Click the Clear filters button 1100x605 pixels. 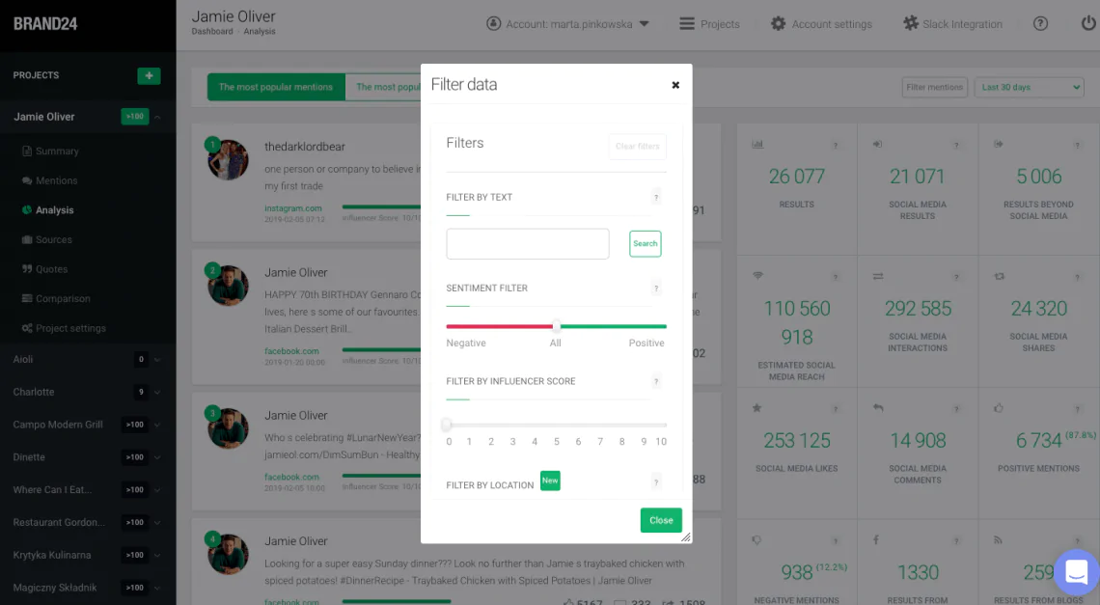tap(637, 146)
